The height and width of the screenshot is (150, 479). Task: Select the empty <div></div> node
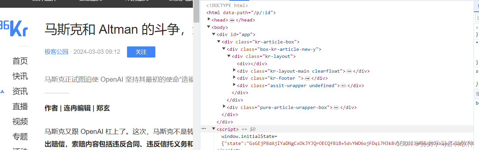(x=252, y=64)
